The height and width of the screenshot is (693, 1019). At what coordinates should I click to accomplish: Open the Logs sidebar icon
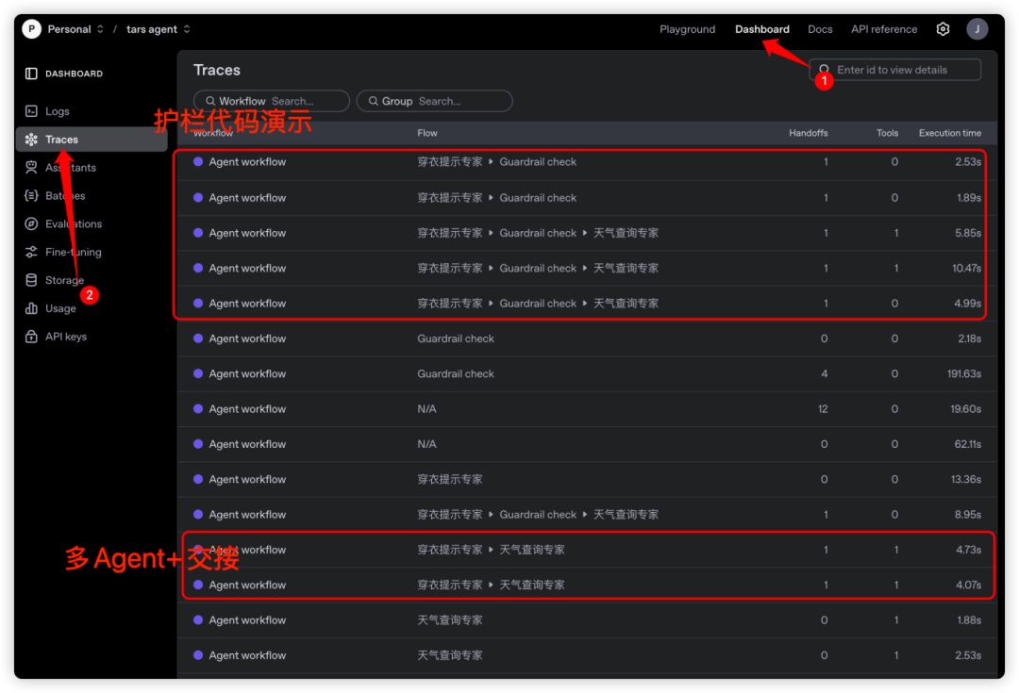[31, 111]
